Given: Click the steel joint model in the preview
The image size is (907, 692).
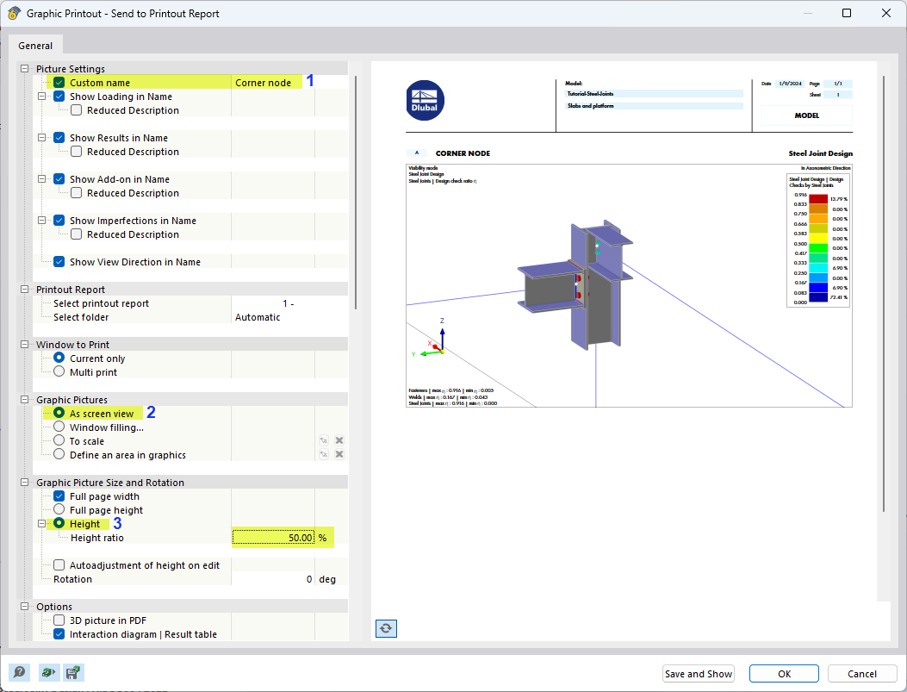Looking at the screenshot, I should tap(574, 286).
